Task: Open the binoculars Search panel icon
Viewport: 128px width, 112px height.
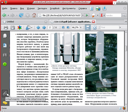Action: [5, 55]
